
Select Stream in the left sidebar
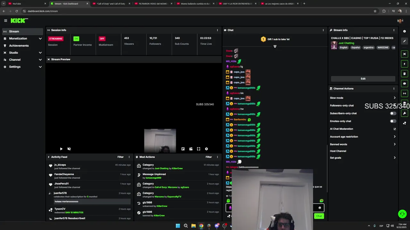click(23, 31)
